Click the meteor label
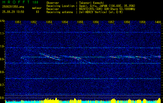Viewport: 163px width, 103px height. pos(37,8)
